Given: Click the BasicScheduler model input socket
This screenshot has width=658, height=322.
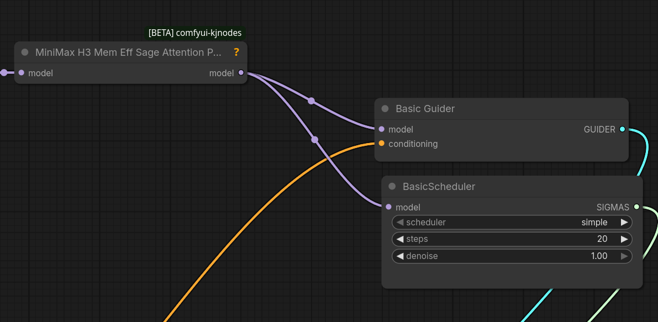Looking at the screenshot, I should point(388,207).
